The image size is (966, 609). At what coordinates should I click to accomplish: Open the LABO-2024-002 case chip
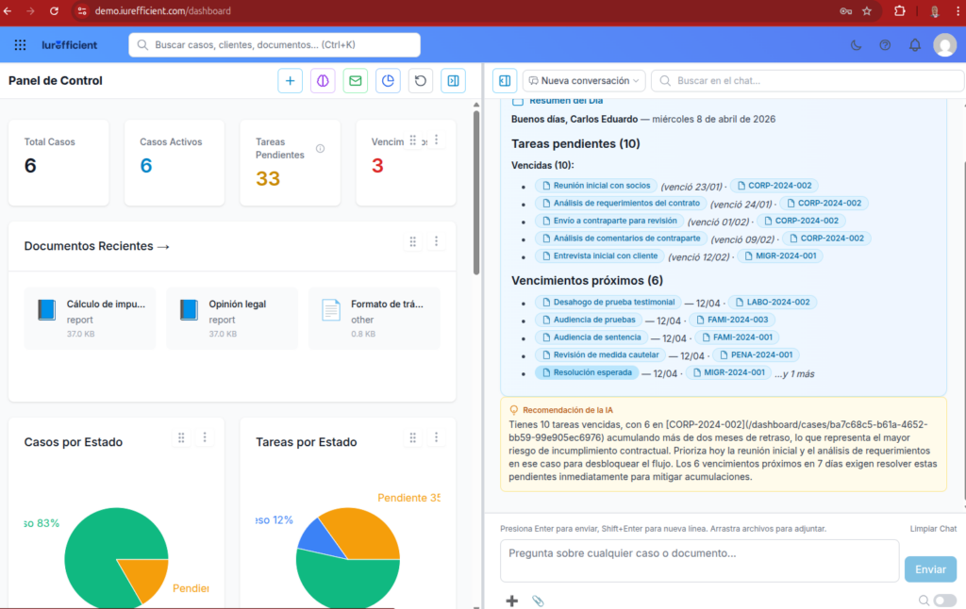(x=773, y=303)
